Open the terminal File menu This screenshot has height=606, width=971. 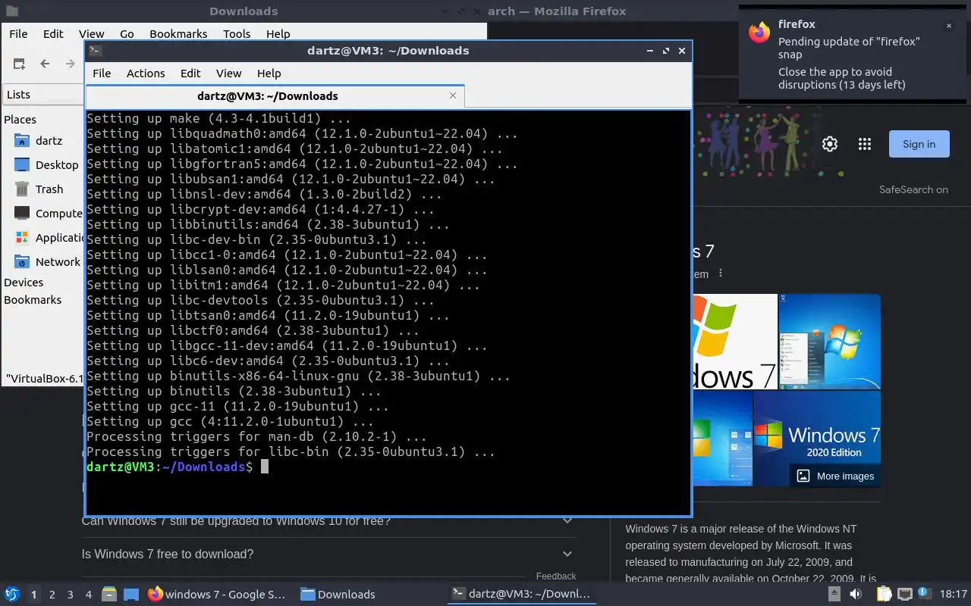[102, 73]
